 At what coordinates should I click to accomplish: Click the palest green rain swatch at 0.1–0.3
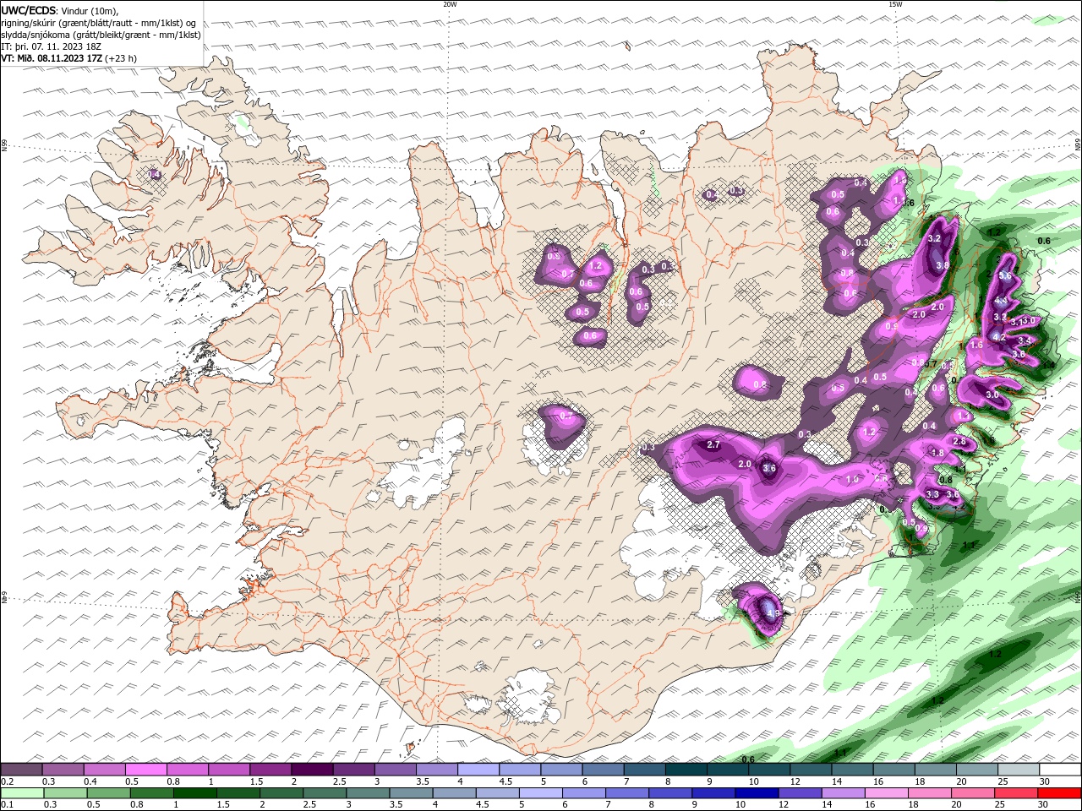point(22,793)
